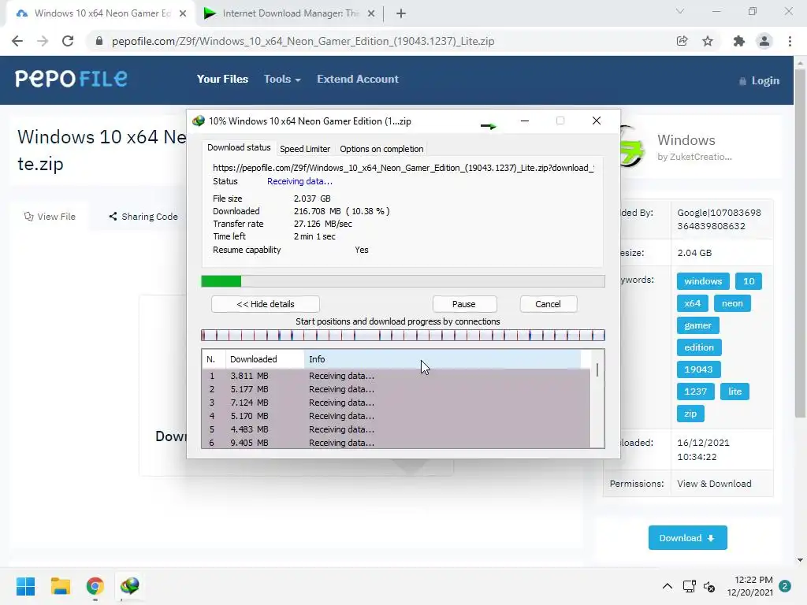Click the download URL text in dialog

click(x=403, y=168)
